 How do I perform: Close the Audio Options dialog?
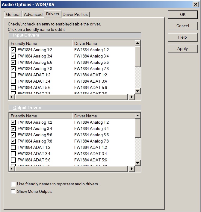(196, 4)
